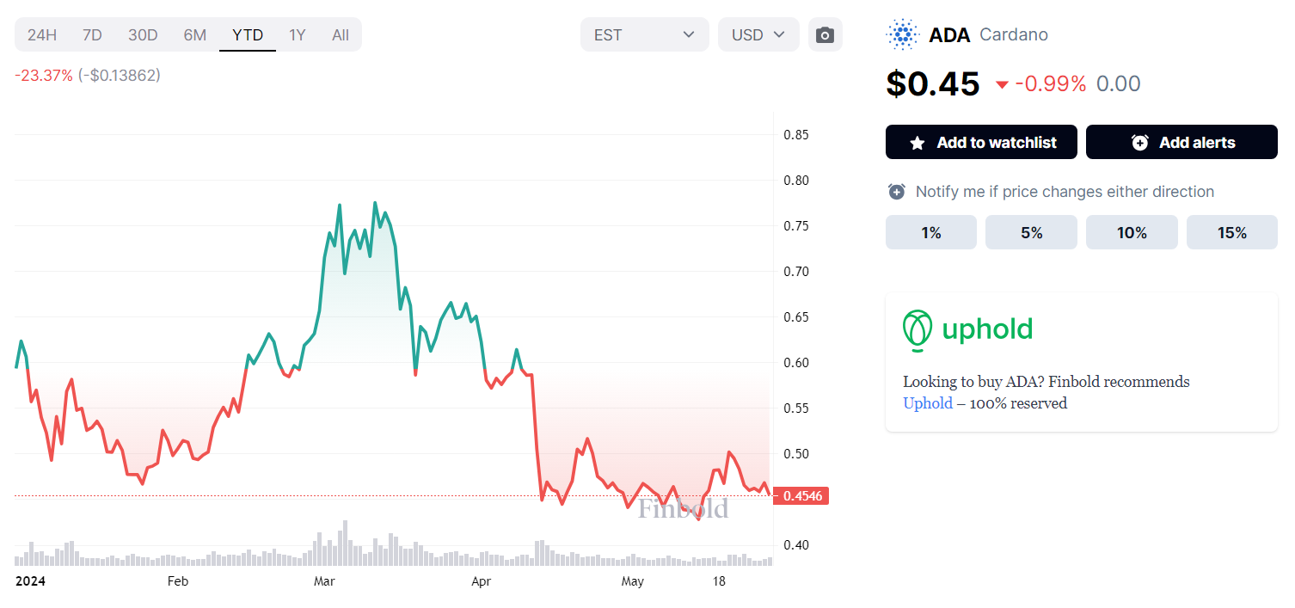Click the alarm clock icon on alerts button
This screenshot has width=1295, height=608.
pyautogui.click(x=1139, y=143)
